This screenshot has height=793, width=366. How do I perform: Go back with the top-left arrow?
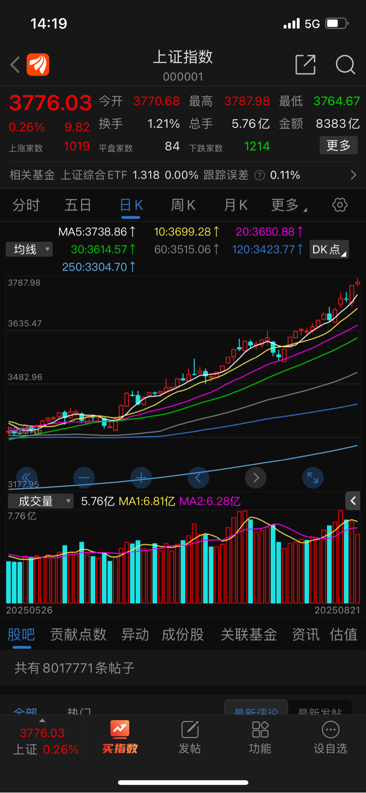click(x=15, y=64)
